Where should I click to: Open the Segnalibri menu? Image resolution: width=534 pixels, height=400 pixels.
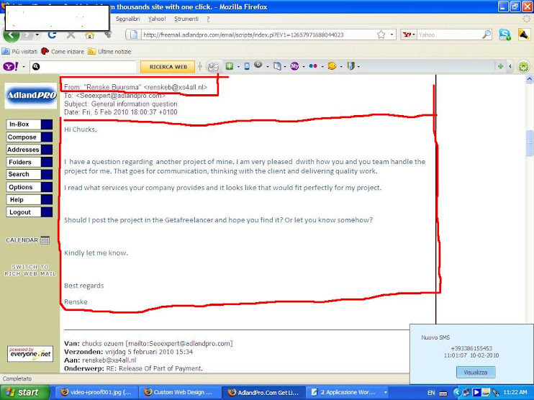click(x=127, y=19)
